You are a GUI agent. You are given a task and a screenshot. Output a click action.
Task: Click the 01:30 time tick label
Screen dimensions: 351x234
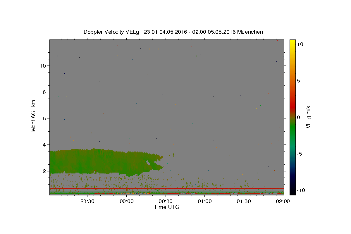(x=244, y=201)
